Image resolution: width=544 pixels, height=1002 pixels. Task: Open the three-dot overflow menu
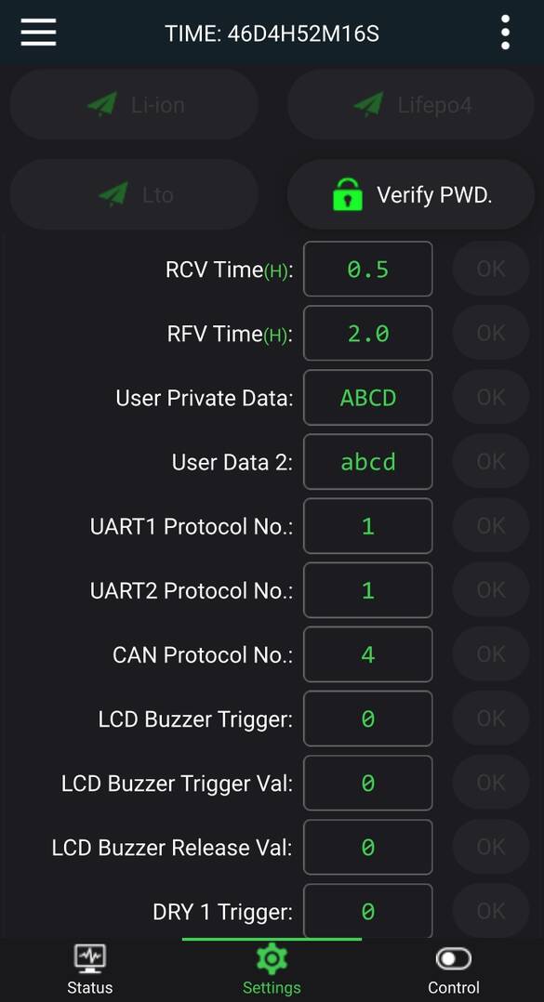pyautogui.click(x=505, y=32)
